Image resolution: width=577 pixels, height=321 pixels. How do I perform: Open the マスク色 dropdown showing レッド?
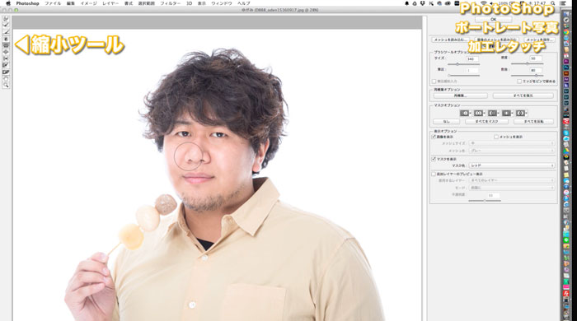512,165
